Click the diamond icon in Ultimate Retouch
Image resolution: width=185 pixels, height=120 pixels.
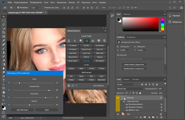click(x=98, y=41)
